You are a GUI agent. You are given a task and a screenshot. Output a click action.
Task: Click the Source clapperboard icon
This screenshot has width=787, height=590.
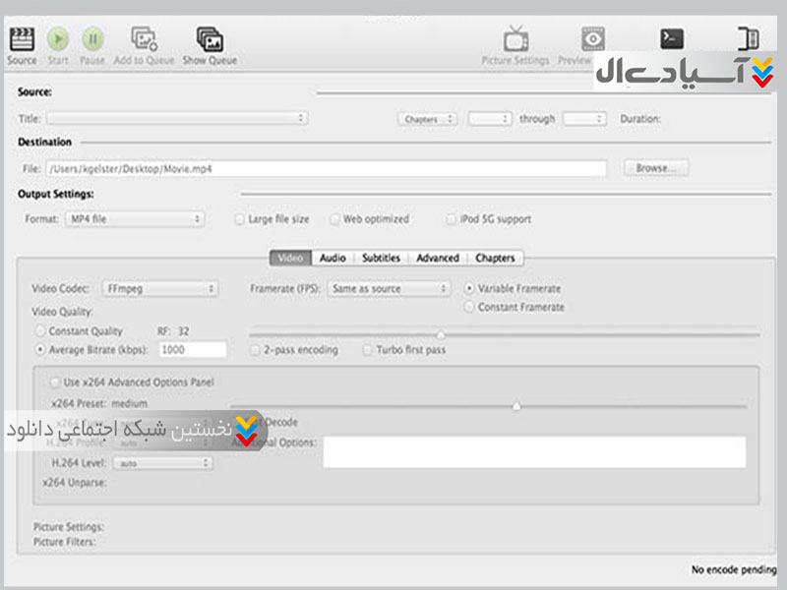coord(21,39)
